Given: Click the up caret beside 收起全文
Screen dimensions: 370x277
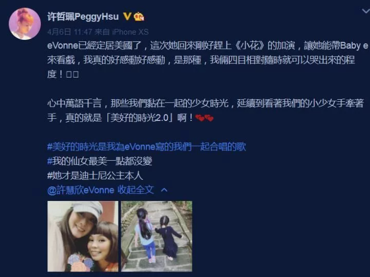Looking at the screenshot, I should (164, 190).
